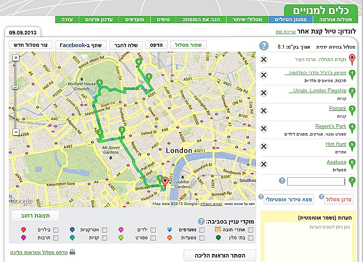The width and height of the screenshot is (363, 262).
Task: Enable the אתרי חובה checkbox
Action: (251, 230)
